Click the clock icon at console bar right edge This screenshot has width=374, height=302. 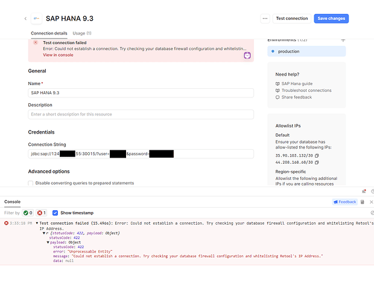point(373,191)
